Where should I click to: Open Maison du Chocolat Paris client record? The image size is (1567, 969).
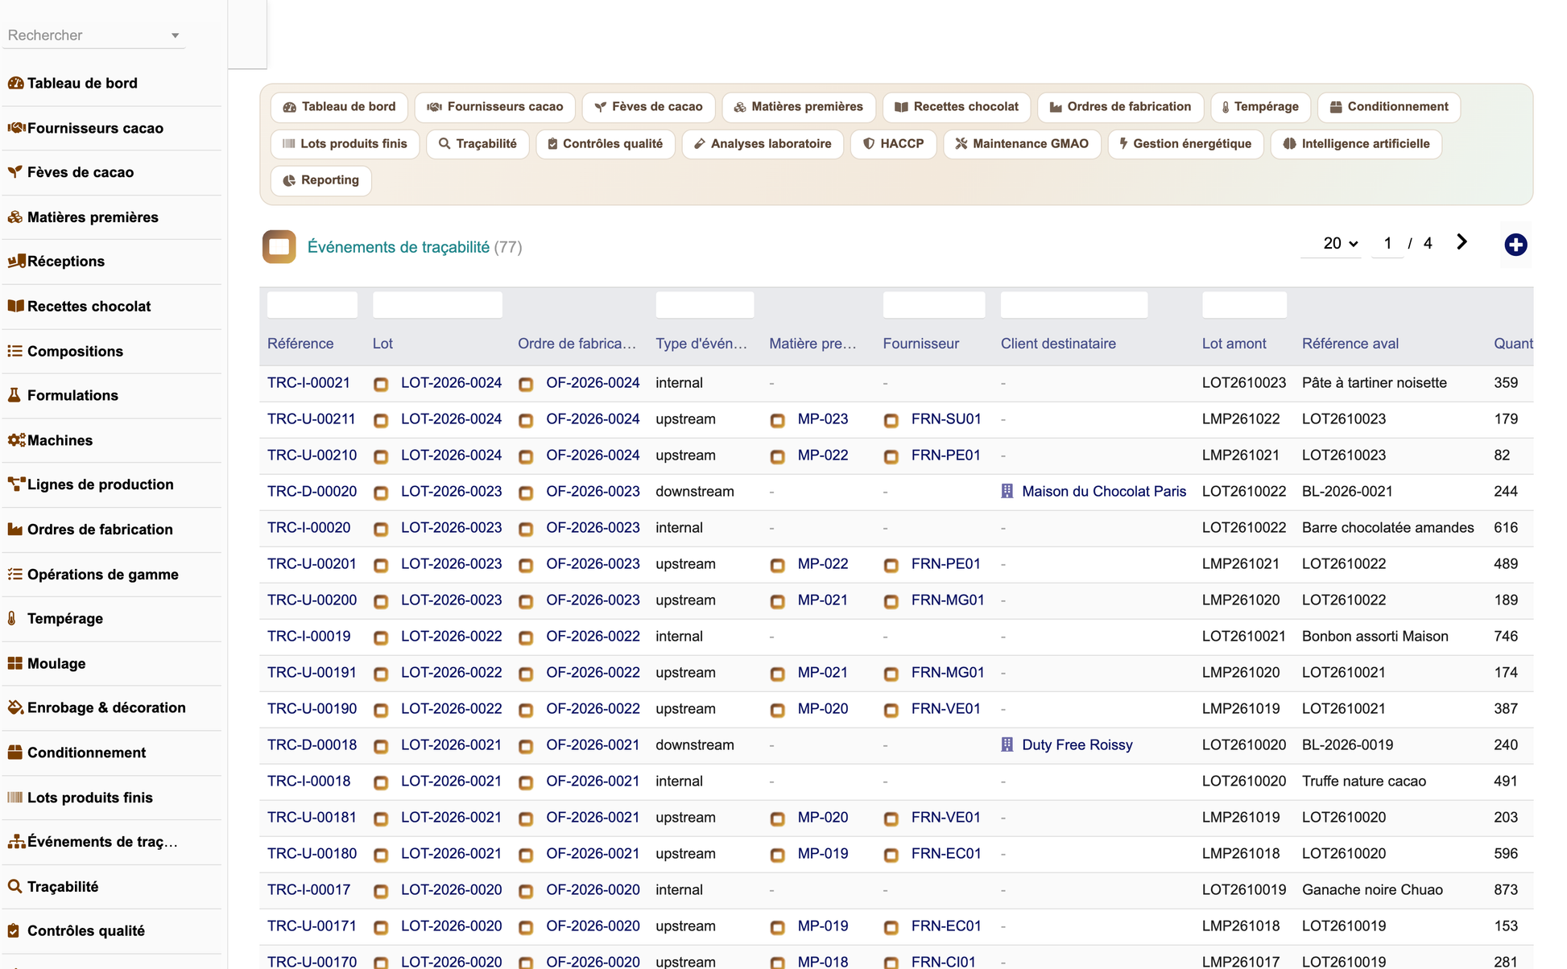1104,492
